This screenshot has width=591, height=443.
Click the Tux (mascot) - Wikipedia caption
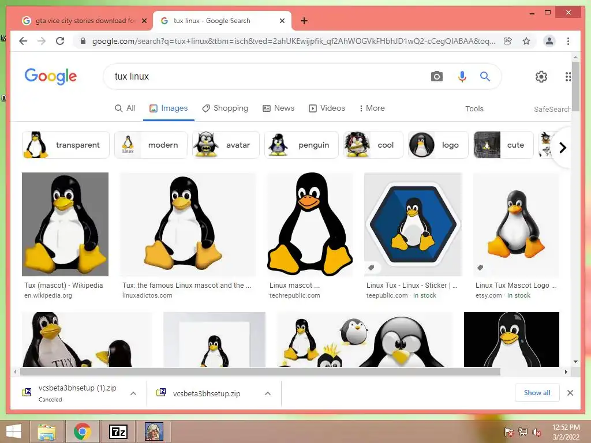(63, 286)
